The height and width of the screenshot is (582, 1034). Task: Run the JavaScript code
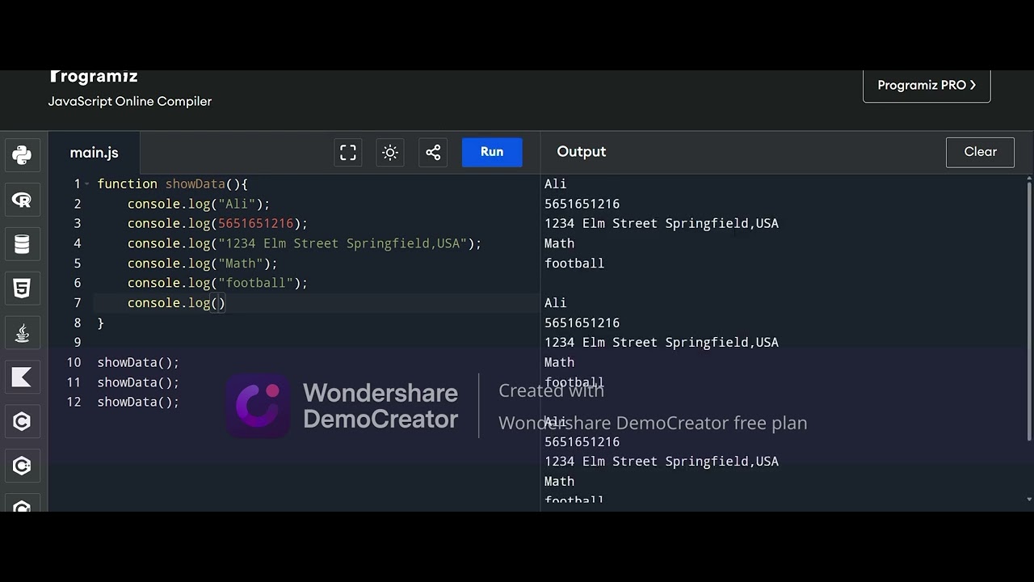492,152
